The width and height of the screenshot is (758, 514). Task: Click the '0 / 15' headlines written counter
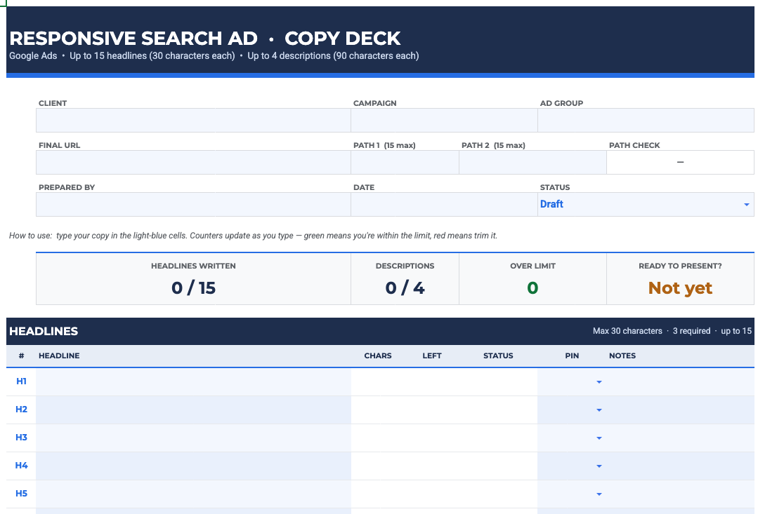[193, 288]
